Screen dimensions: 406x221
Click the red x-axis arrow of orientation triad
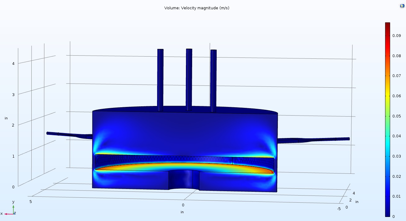coord(7,214)
